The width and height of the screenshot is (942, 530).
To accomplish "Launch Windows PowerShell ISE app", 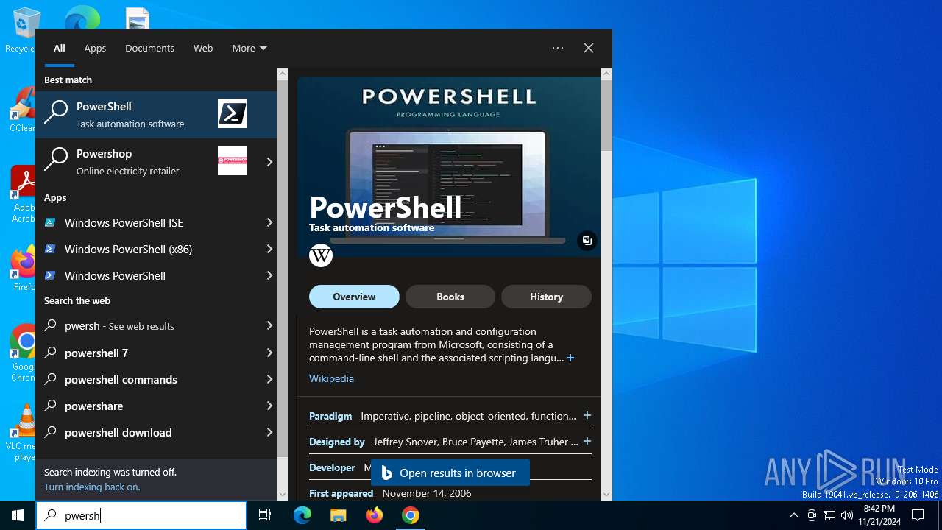I will pos(149,222).
